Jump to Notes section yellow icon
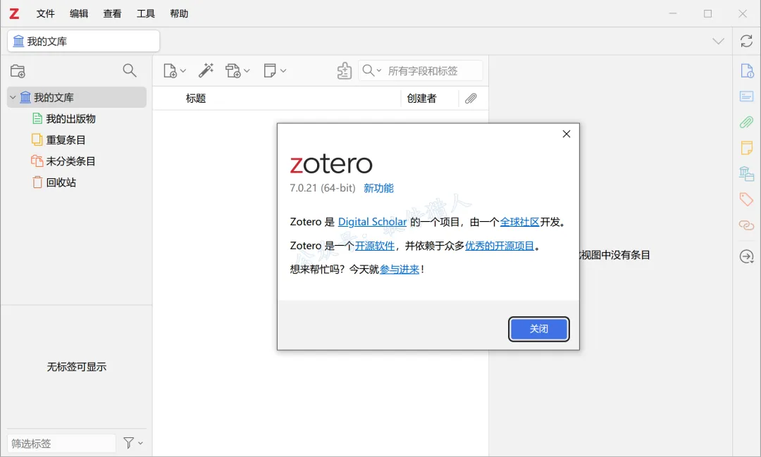761x457 pixels. click(x=746, y=147)
